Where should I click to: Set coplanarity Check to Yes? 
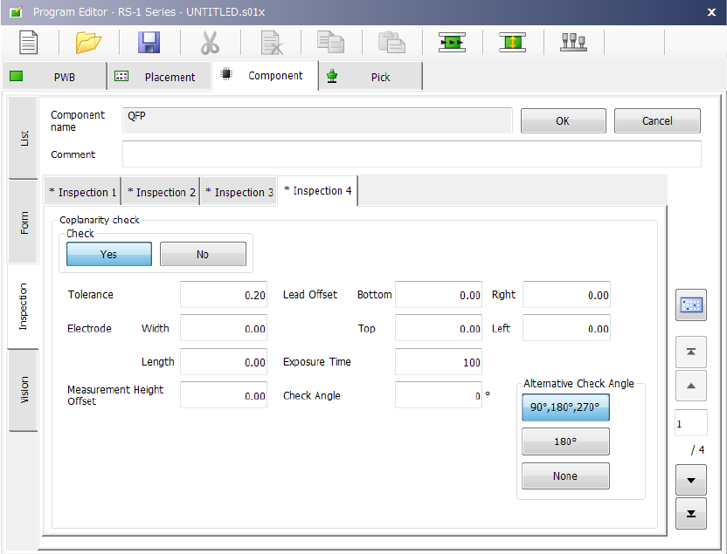(109, 254)
